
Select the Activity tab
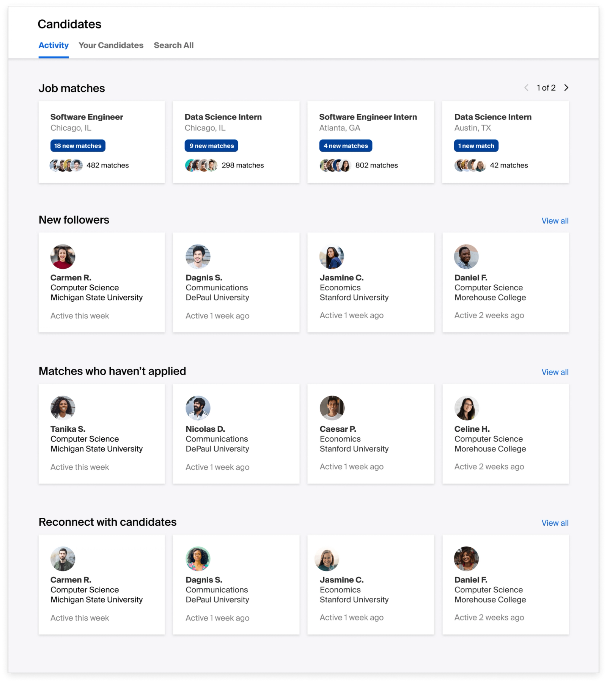53,45
